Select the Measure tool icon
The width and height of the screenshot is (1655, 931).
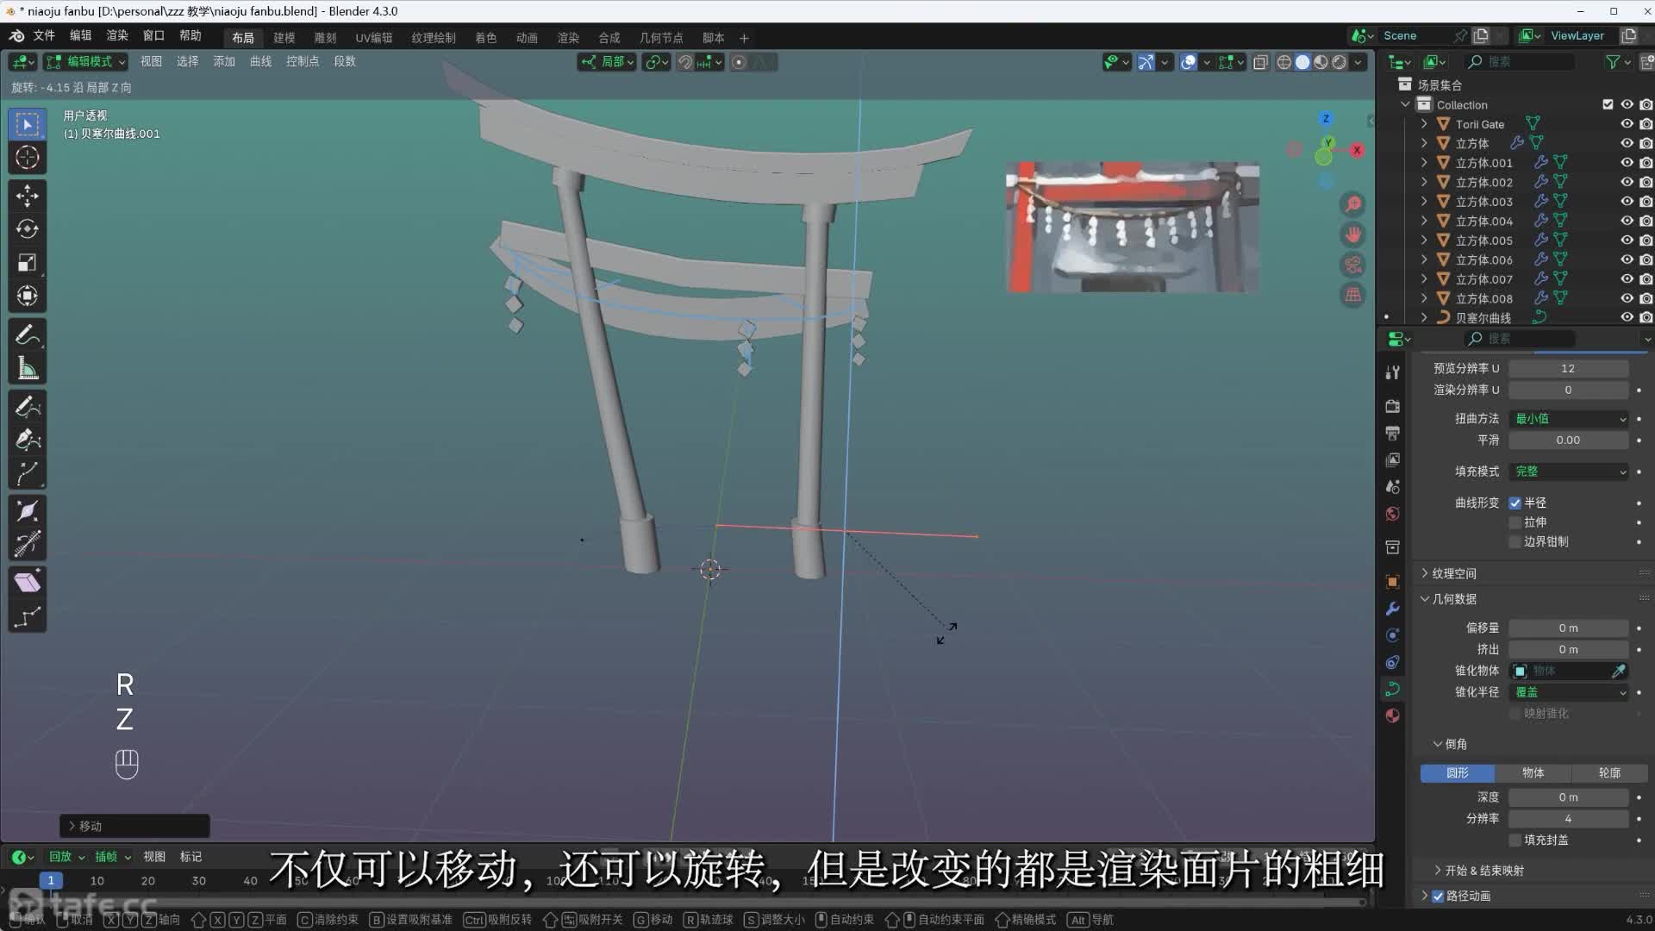[x=27, y=370]
